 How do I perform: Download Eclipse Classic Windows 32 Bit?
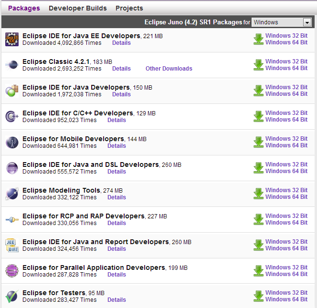pos(286,62)
